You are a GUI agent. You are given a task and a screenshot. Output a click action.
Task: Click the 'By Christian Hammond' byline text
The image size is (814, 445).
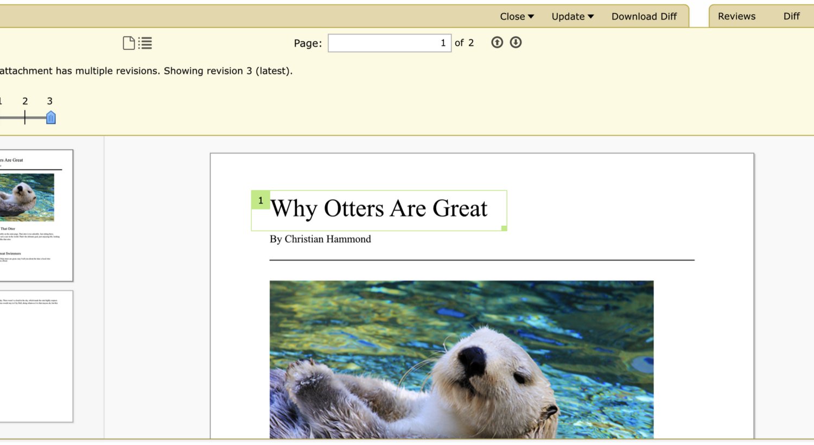[x=320, y=239]
